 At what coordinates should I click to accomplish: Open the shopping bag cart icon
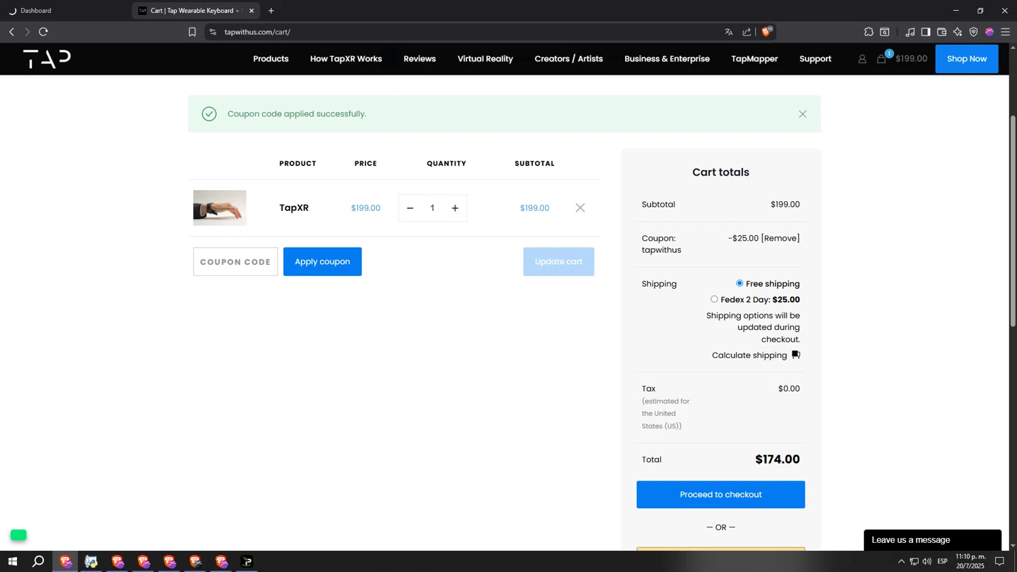point(881,59)
